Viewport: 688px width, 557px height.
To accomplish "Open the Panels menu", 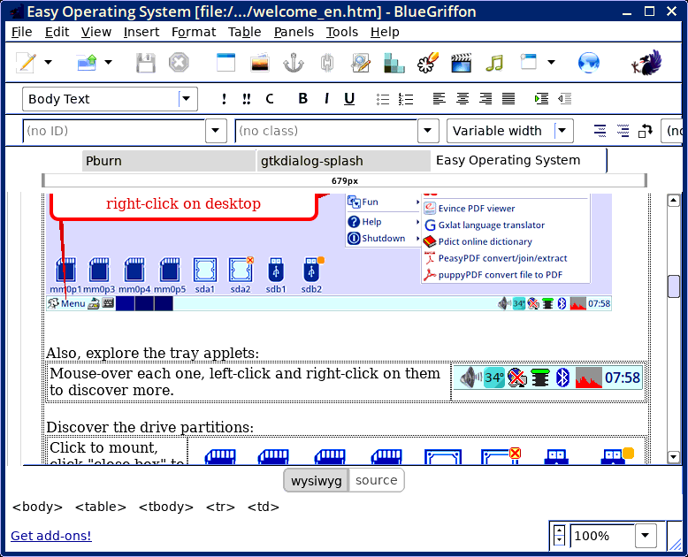I will pos(294,32).
